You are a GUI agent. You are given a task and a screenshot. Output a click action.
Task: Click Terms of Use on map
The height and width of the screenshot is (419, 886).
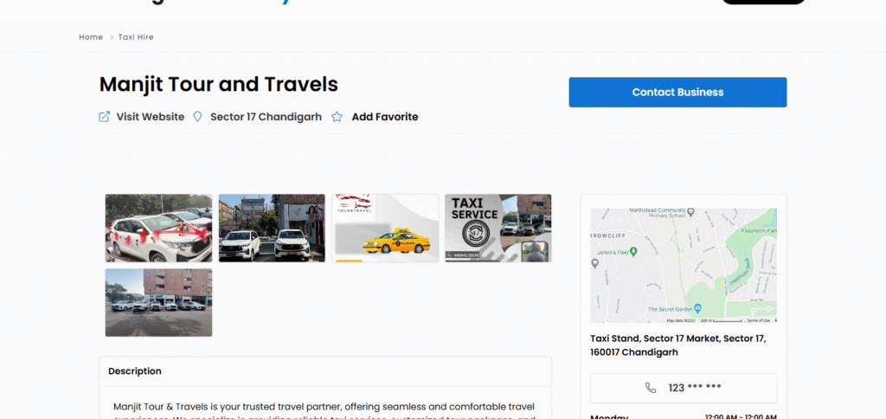coord(758,320)
